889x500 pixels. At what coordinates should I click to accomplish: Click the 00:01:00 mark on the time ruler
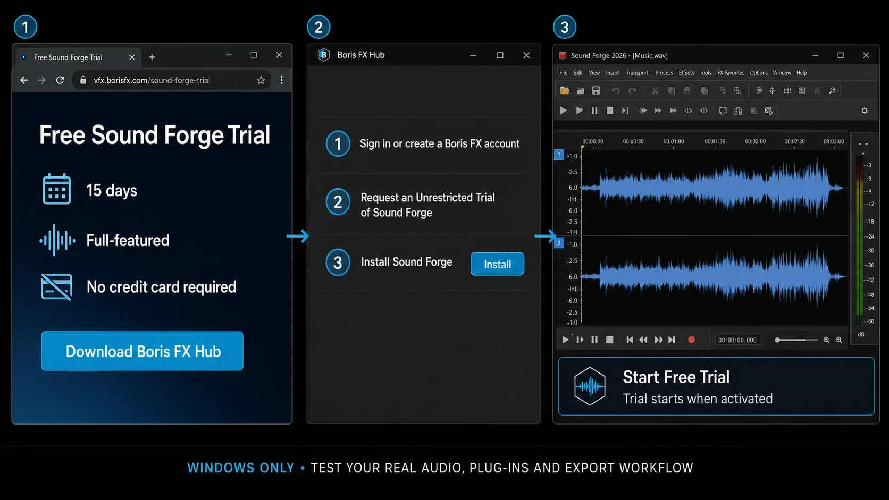click(x=674, y=141)
